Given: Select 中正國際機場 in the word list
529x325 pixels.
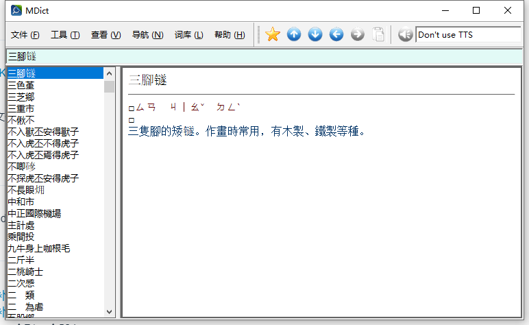Looking at the screenshot, I should [34, 213].
